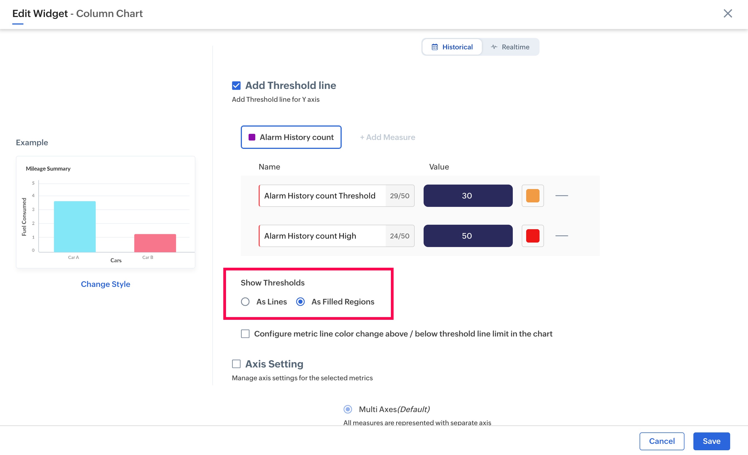Viewport: 748px width, 455px height.
Task: Enable the Axis Setting checkbox
Action: point(236,364)
